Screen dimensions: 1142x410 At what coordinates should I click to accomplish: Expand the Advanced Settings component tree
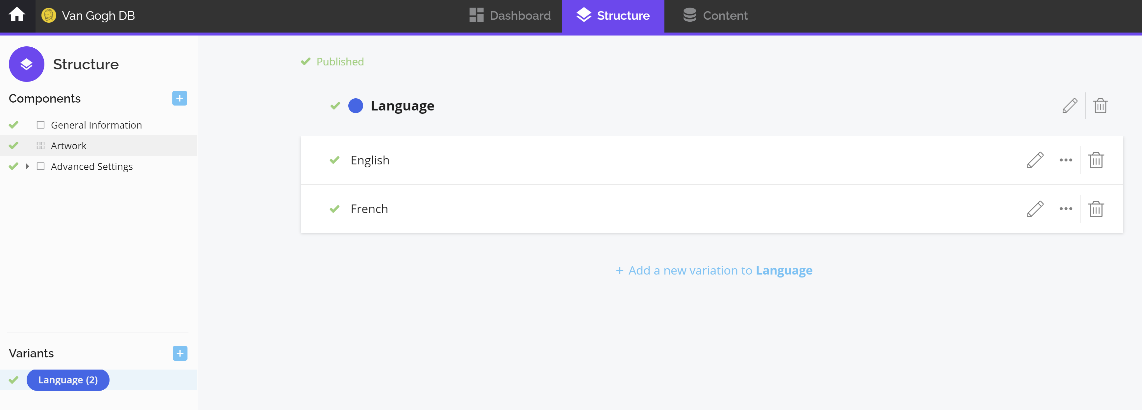27,166
